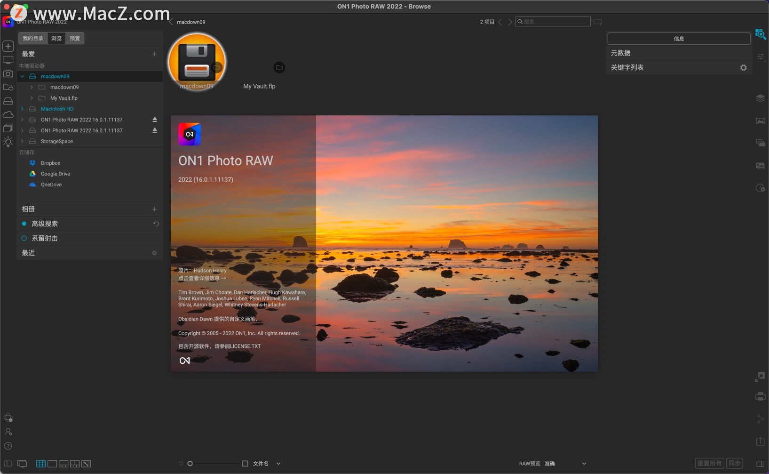Click the Layers stack icon on right
Screen dimensions: 769x474
(x=760, y=98)
